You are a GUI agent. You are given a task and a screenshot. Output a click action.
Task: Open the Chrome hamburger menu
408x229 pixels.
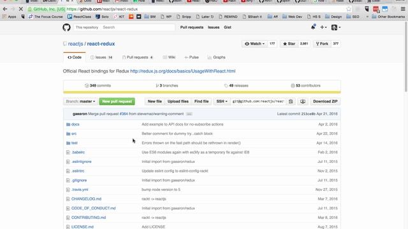403,9
